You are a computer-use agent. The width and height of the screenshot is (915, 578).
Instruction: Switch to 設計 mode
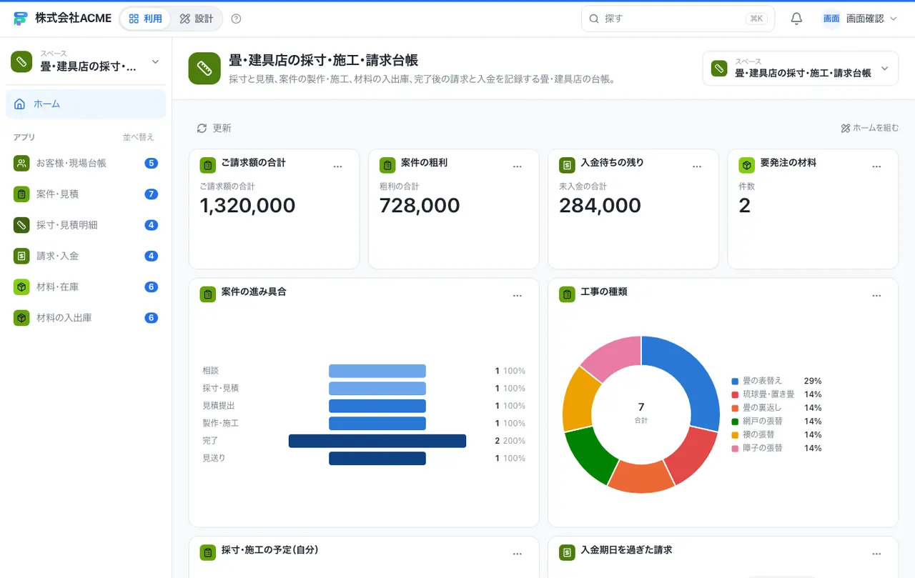197,19
